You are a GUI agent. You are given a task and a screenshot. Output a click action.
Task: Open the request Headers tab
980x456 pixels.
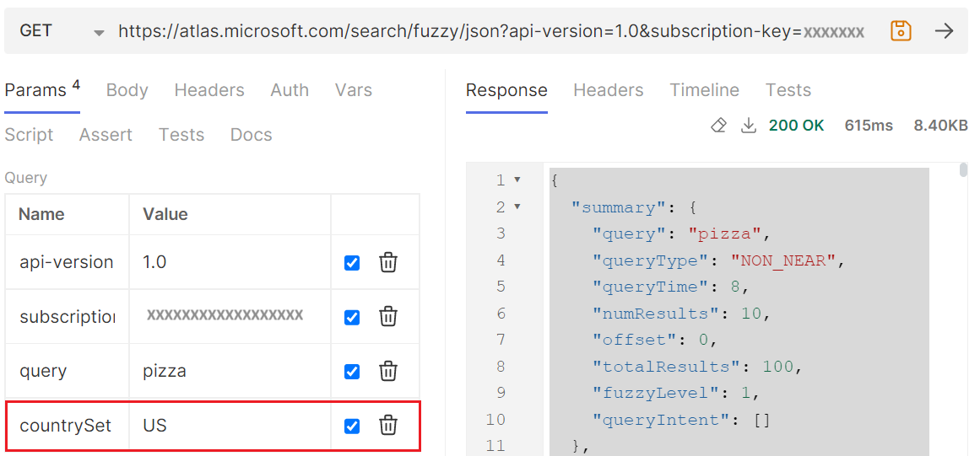tap(209, 90)
